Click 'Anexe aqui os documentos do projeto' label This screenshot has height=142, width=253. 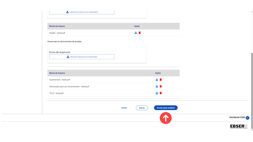(65, 42)
